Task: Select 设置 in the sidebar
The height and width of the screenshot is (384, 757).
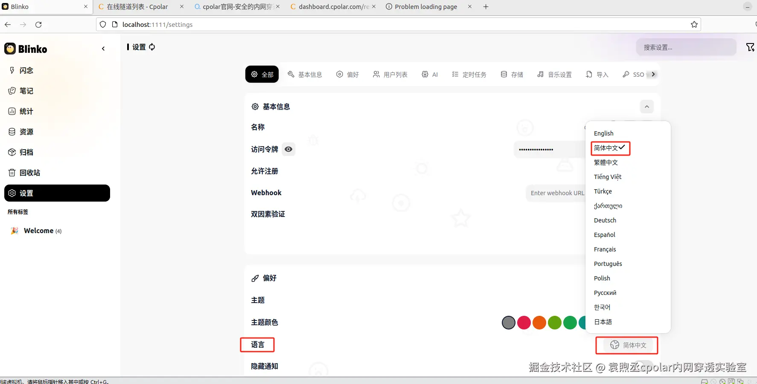Action: click(57, 193)
